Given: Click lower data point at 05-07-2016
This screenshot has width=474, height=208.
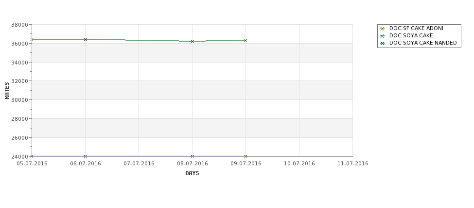Looking at the screenshot, I should [x=32, y=156].
